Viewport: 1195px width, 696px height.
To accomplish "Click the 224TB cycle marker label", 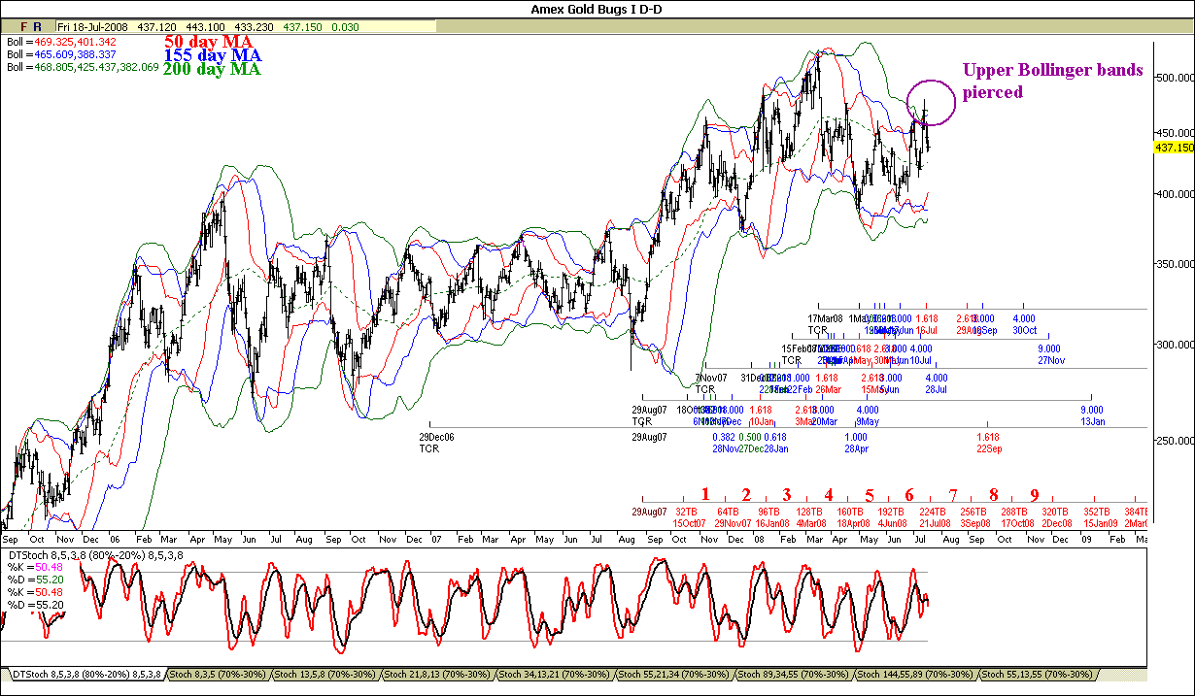I will tap(933, 512).
